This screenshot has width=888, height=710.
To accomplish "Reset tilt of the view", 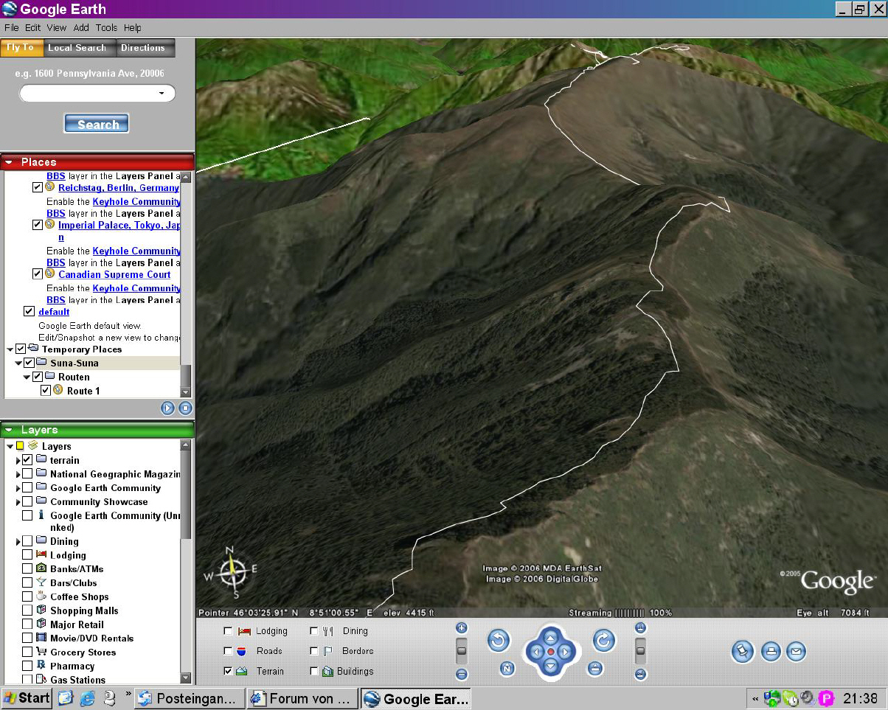I will click(595, 669).
